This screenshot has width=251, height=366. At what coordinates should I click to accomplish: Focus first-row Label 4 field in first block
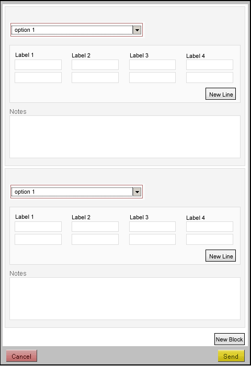click(x=210, y=65)
